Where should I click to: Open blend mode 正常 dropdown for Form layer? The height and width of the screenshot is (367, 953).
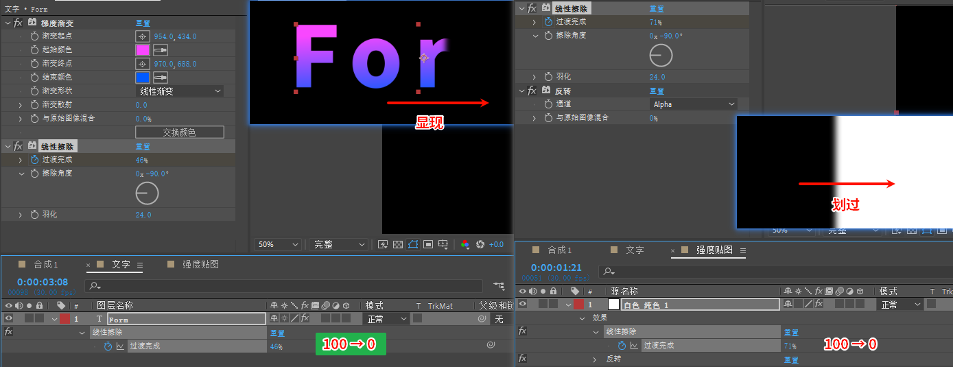386,319
